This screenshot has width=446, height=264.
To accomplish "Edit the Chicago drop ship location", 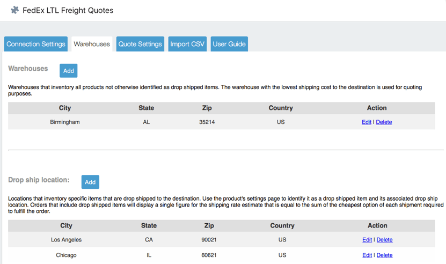I will point(367,255).
